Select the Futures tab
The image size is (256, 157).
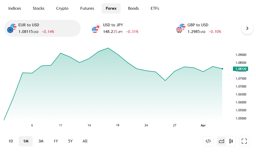[x=87, y=8]
